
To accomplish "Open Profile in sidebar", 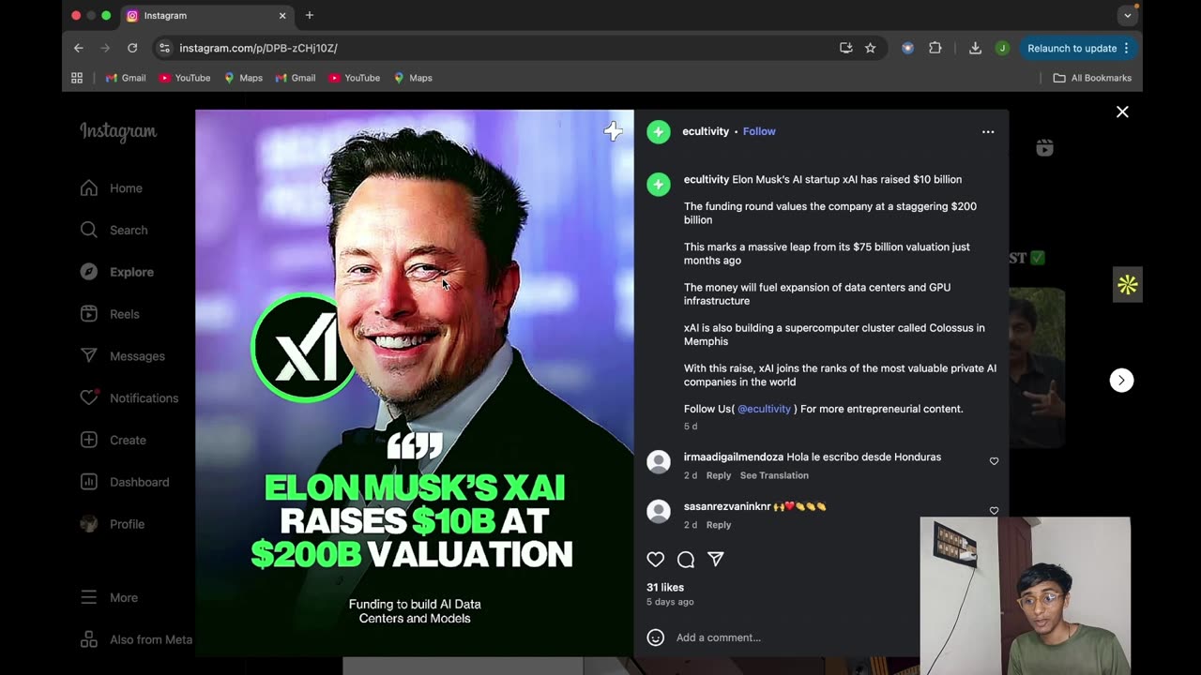I will (113, 524).
